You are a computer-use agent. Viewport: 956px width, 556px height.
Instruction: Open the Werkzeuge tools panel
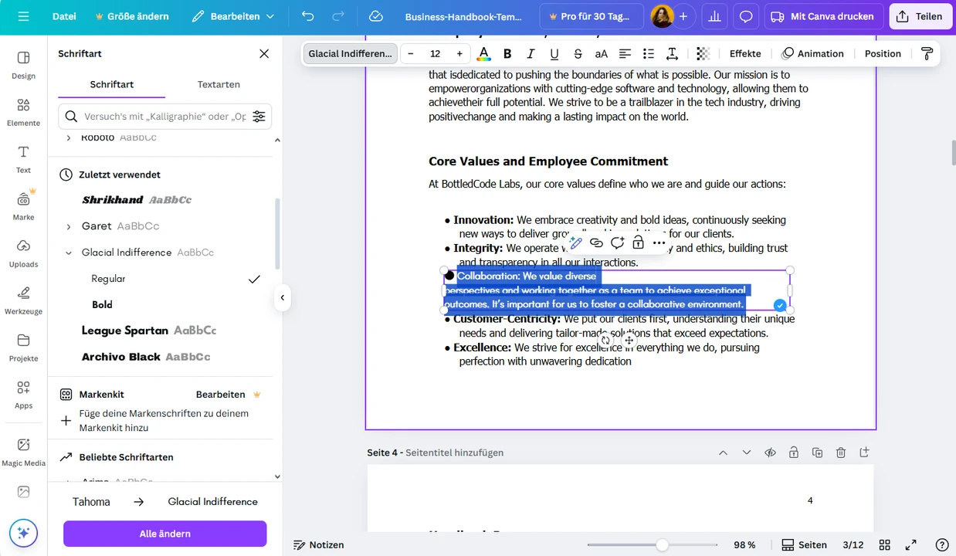click(x=23, y=300)
